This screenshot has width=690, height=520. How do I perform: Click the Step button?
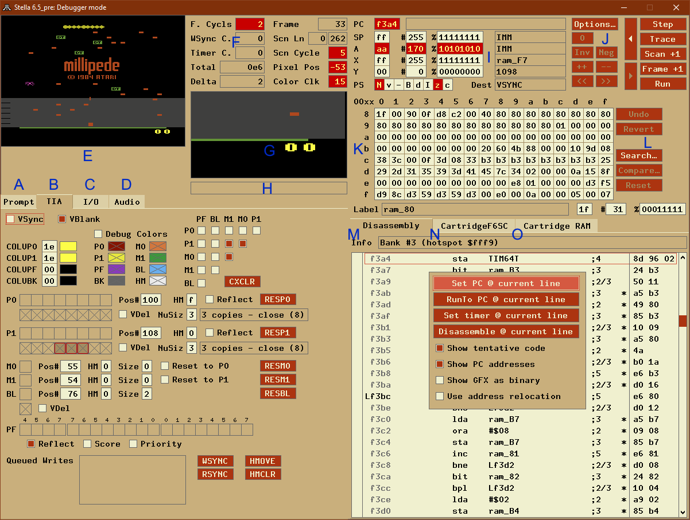pos(662,24)
